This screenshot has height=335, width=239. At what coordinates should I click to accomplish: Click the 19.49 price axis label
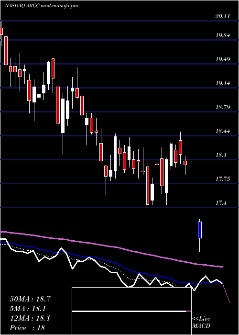(x=223, y=59)
